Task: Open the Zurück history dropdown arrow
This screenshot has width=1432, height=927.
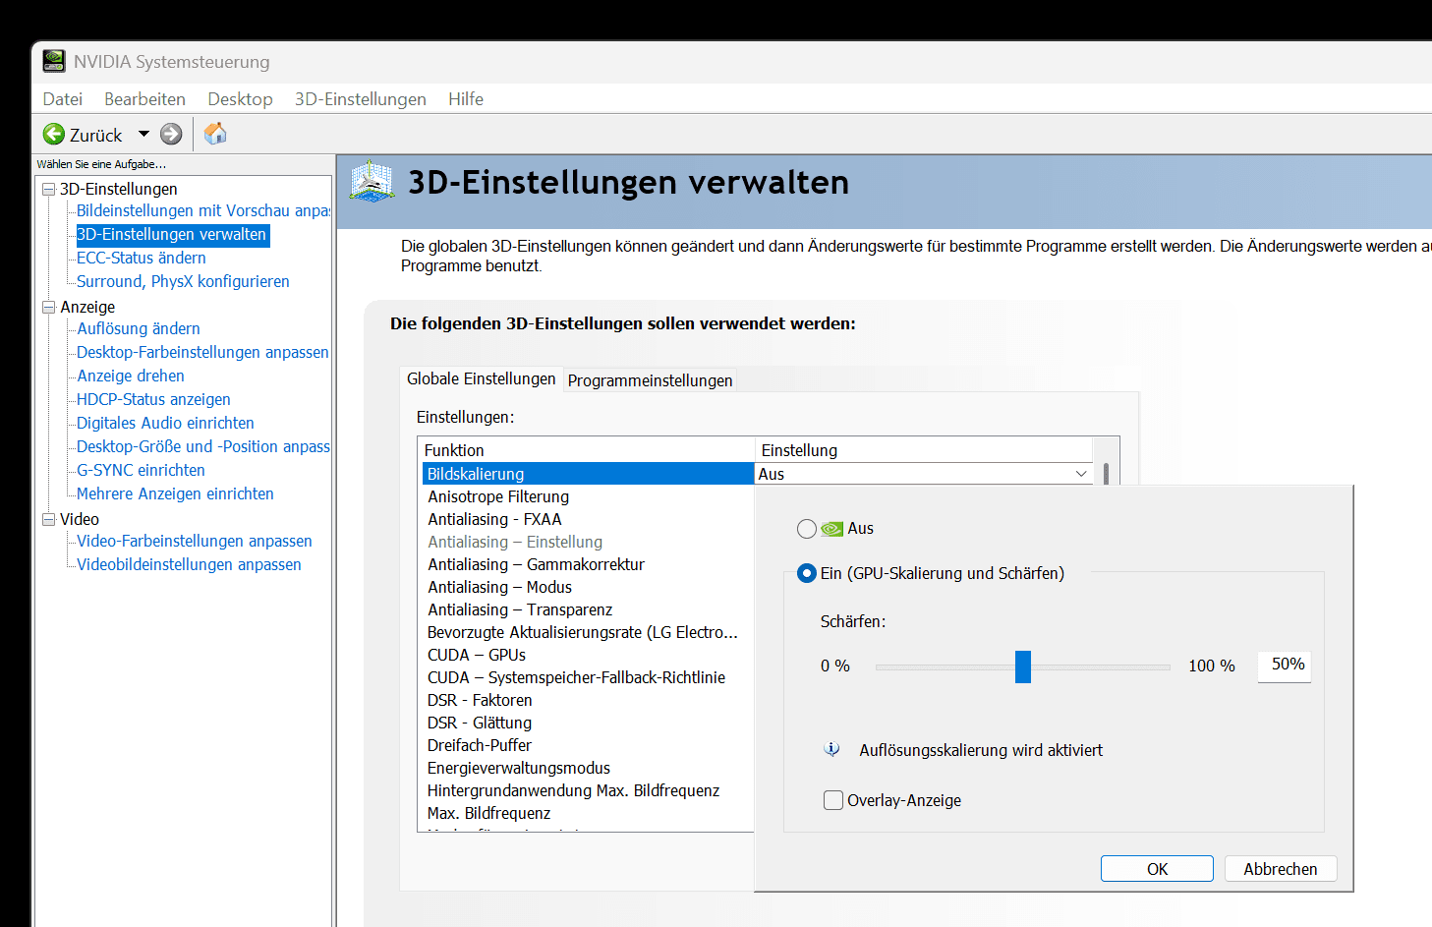Action: pyautogui.click(x=143, y=134)
